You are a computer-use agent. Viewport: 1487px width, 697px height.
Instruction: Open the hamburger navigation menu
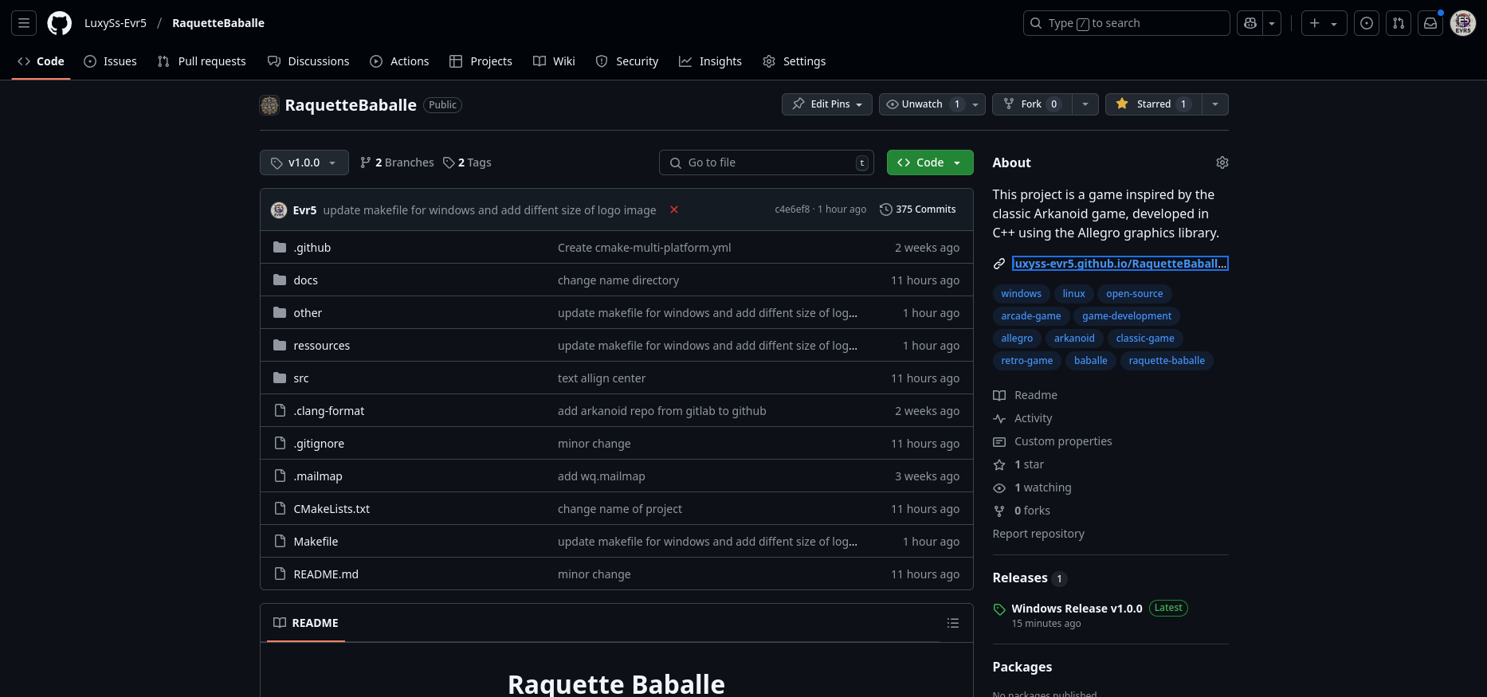[x=24, y=23]
